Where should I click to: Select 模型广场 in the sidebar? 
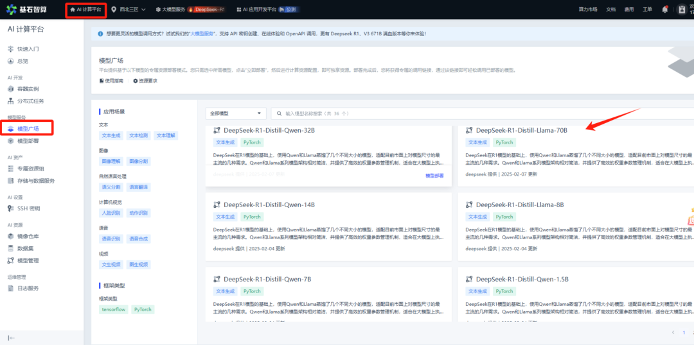pyautogui.click(x=28, y=128)
